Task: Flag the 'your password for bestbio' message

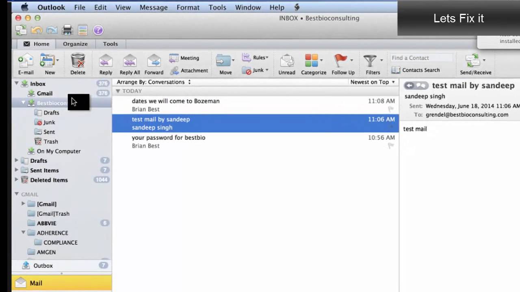Action: point(391,146)
